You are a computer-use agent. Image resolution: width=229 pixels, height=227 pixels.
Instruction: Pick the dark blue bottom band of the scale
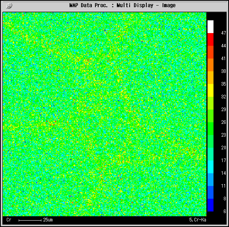click(x=210, y=205)
